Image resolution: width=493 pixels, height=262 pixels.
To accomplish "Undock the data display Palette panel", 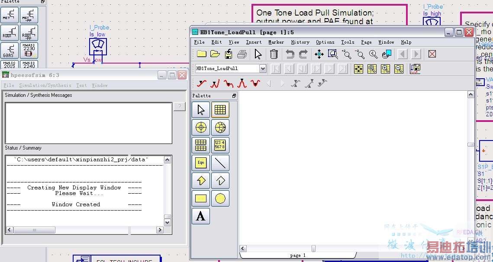I will pos(234,96).
